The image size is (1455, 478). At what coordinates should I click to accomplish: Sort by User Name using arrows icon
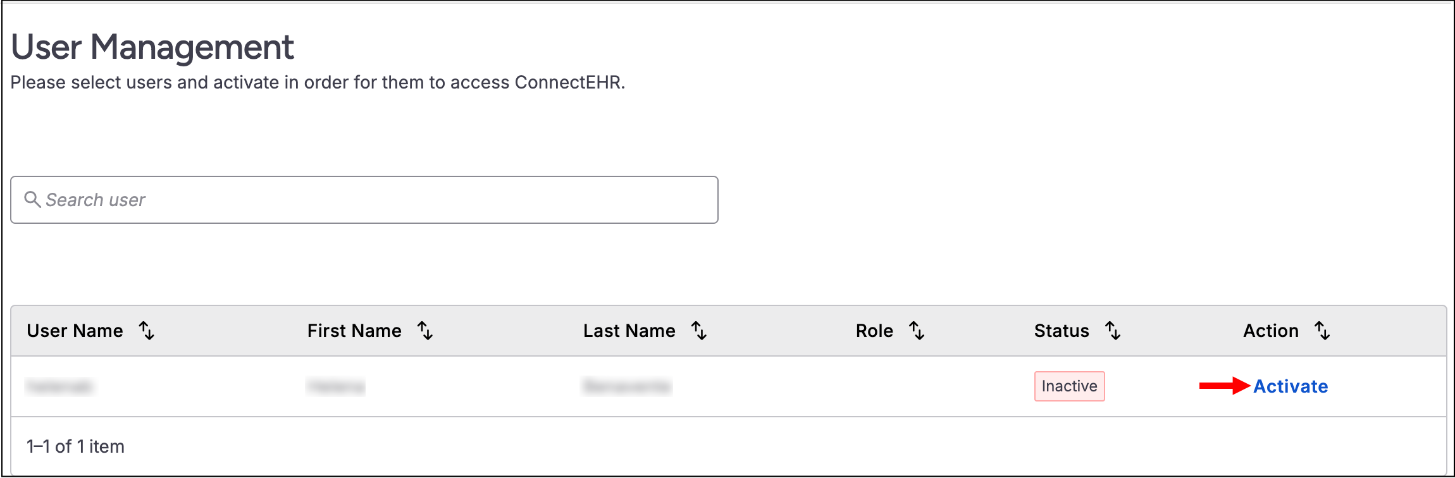[147, 331]
